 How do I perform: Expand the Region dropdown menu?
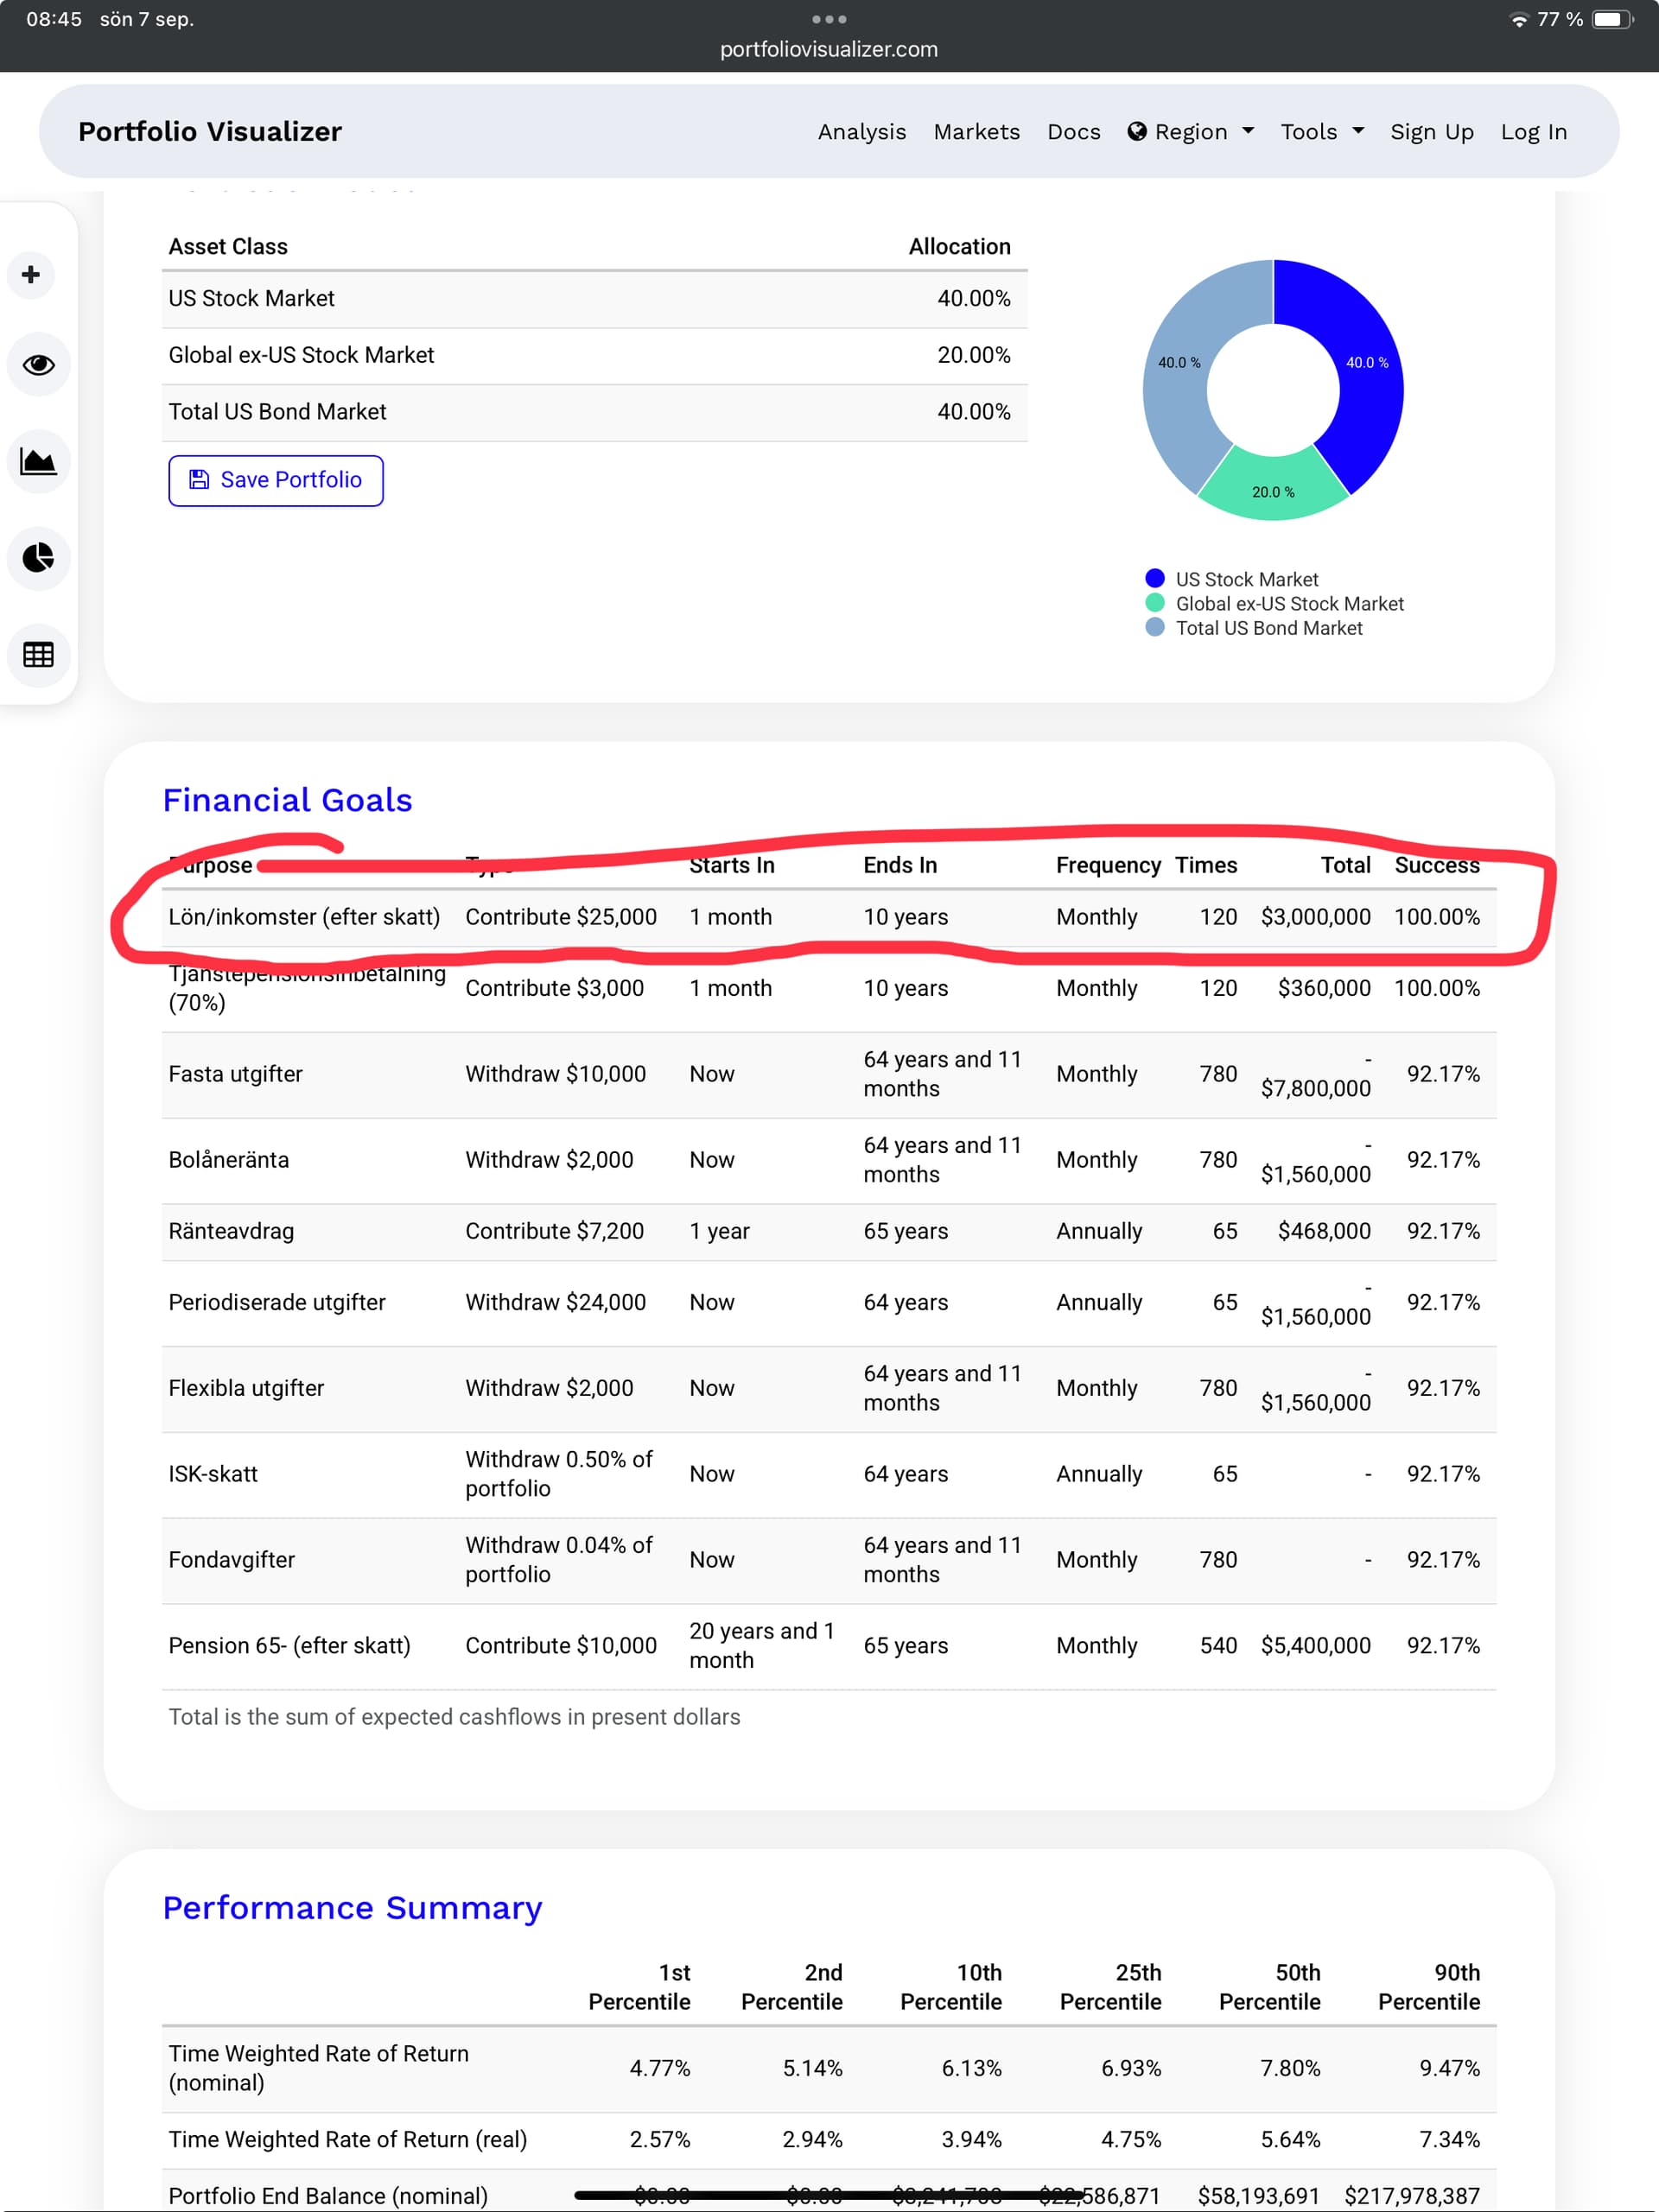click(1191, 132)
